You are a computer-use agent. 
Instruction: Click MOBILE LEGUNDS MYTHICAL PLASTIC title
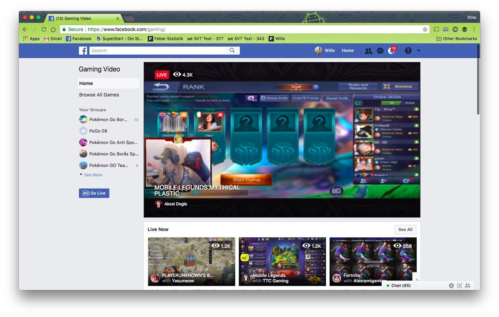click(197, 190)
